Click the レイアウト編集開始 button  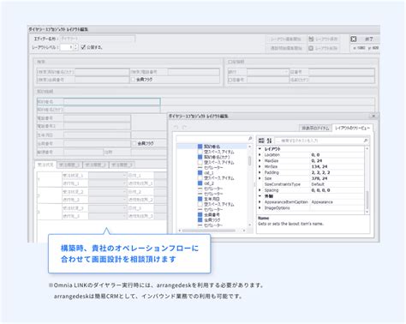point(286,39)
